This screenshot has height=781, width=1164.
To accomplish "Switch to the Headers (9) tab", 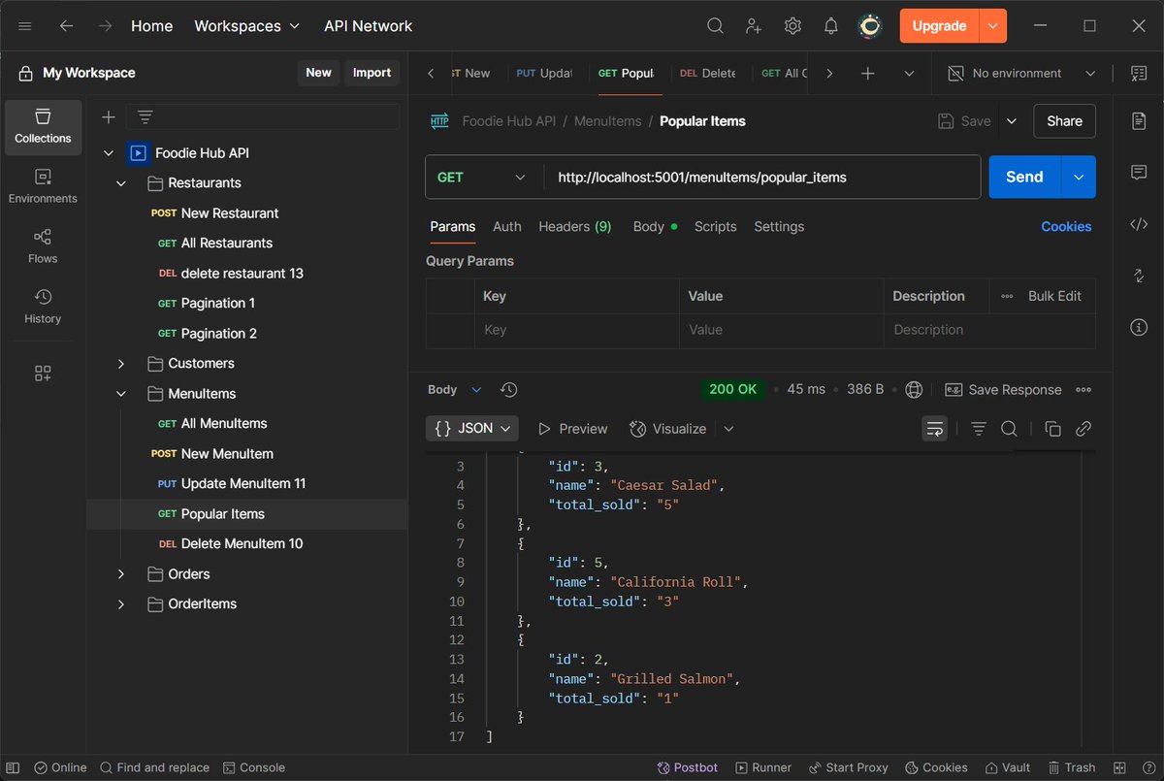I will tap(575, 226).
